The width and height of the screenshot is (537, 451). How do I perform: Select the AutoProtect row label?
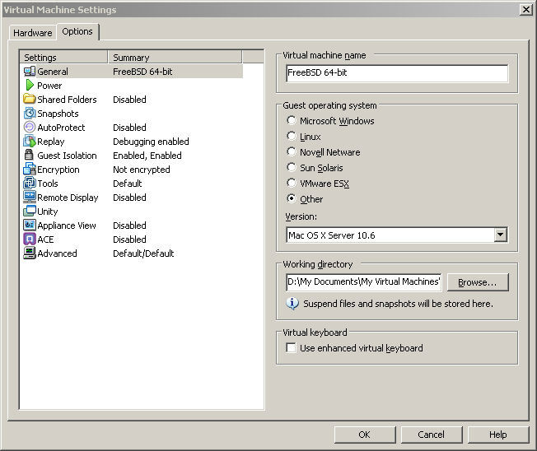click(x=61, y=128)
